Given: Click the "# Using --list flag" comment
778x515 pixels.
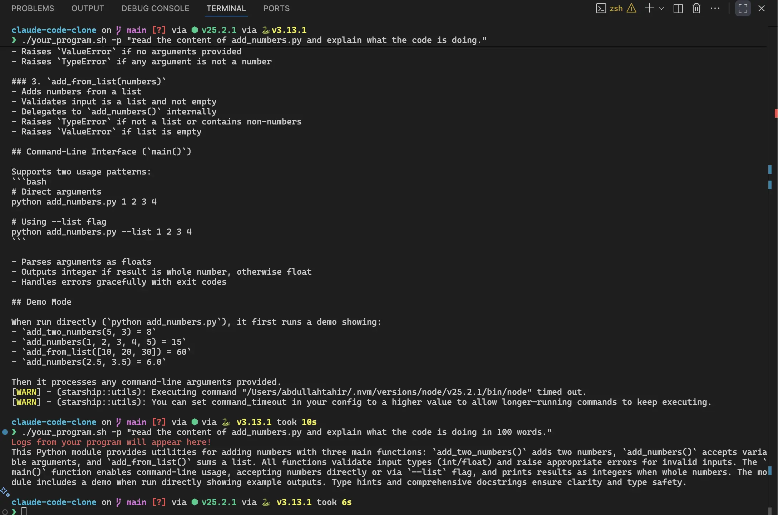Looking at the screenshot, I should click(x=59, y=222).
